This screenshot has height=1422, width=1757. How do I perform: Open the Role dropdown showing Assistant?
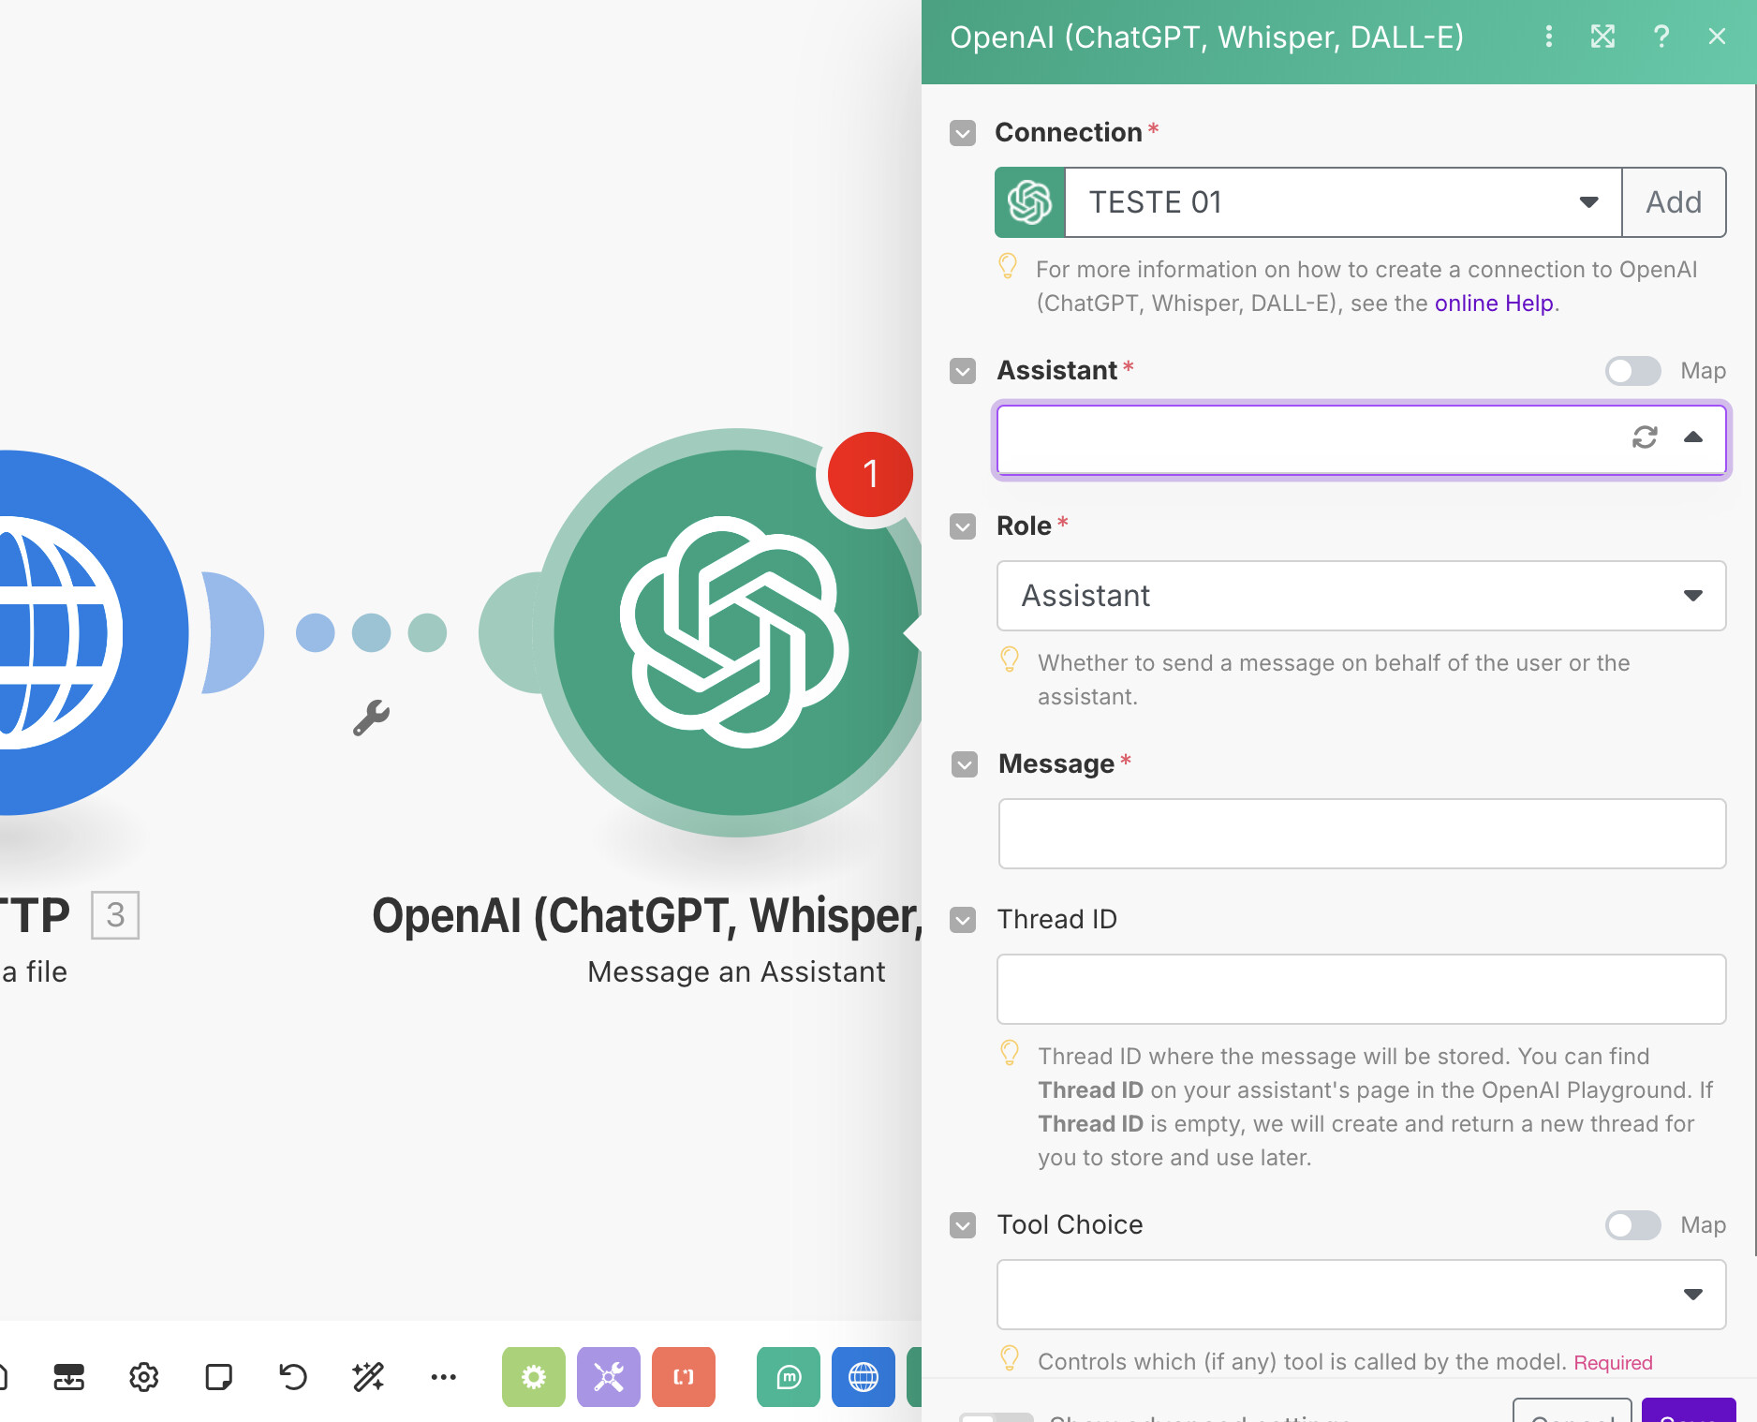click(x=1361, y=596)
